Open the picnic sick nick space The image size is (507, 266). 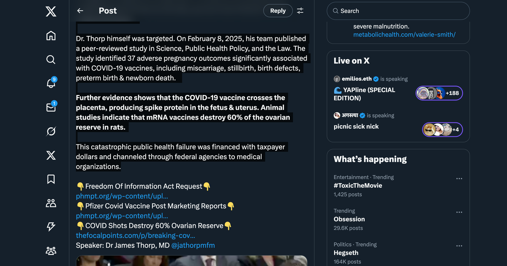click(x=356, y=126)
